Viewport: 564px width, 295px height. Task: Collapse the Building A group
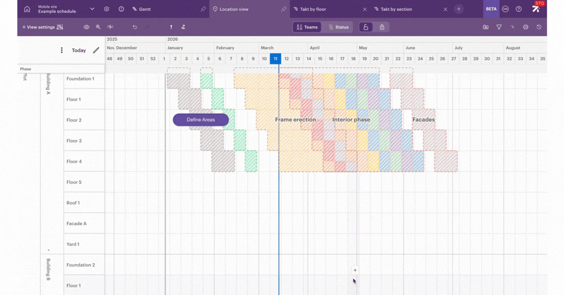tap(48, 250)
